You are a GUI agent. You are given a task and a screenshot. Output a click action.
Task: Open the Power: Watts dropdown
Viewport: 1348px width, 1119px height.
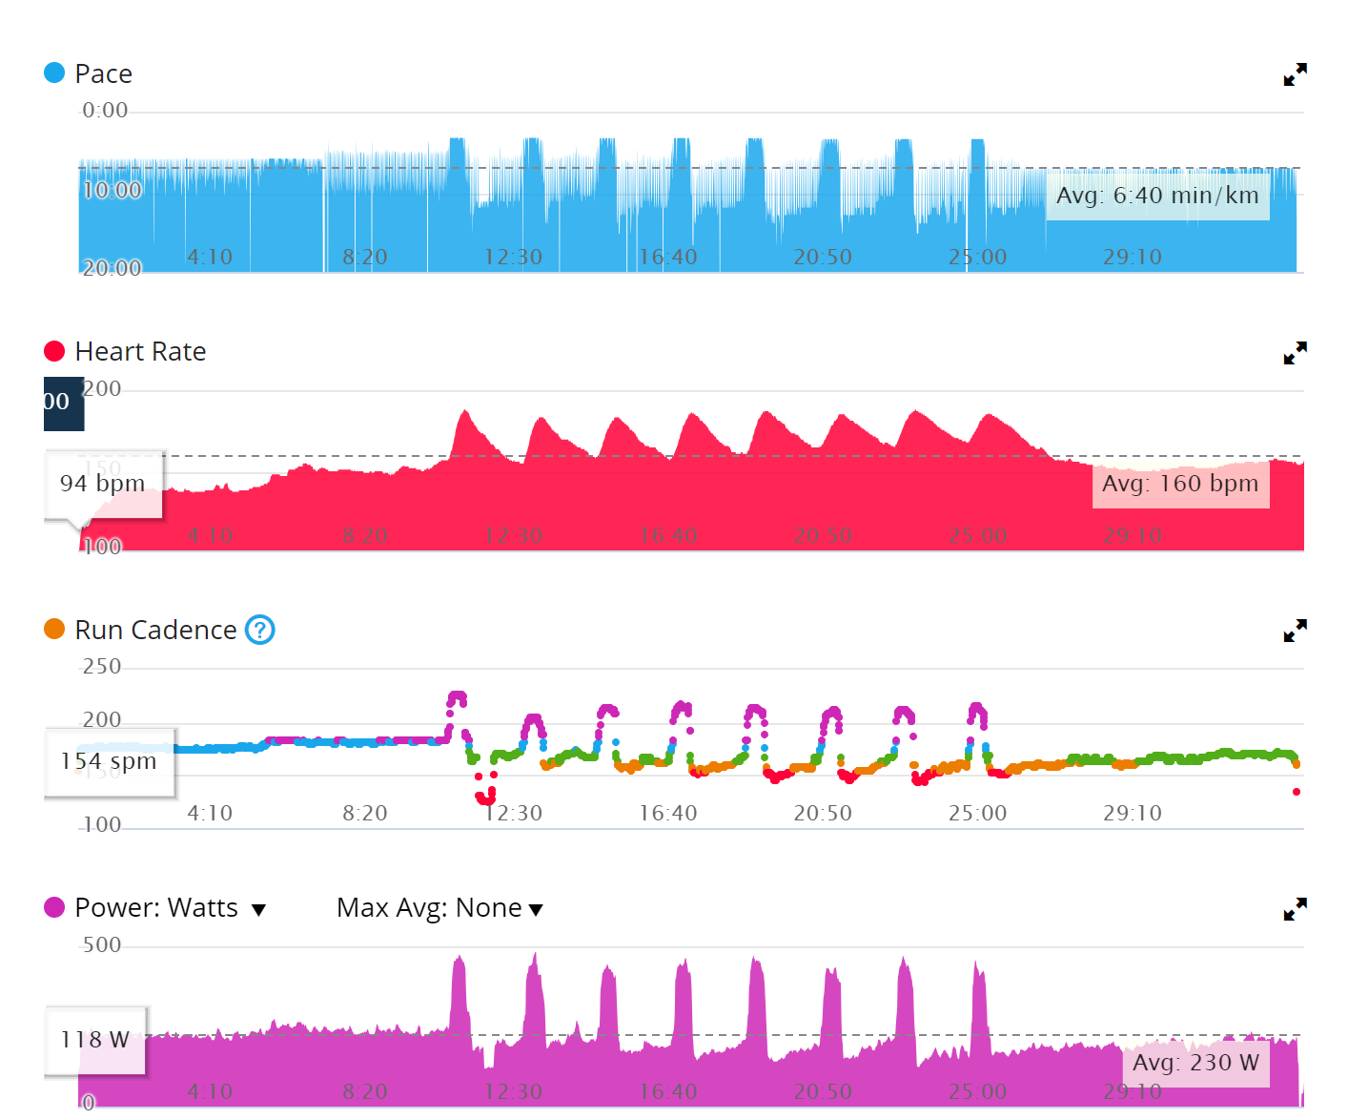156,907
